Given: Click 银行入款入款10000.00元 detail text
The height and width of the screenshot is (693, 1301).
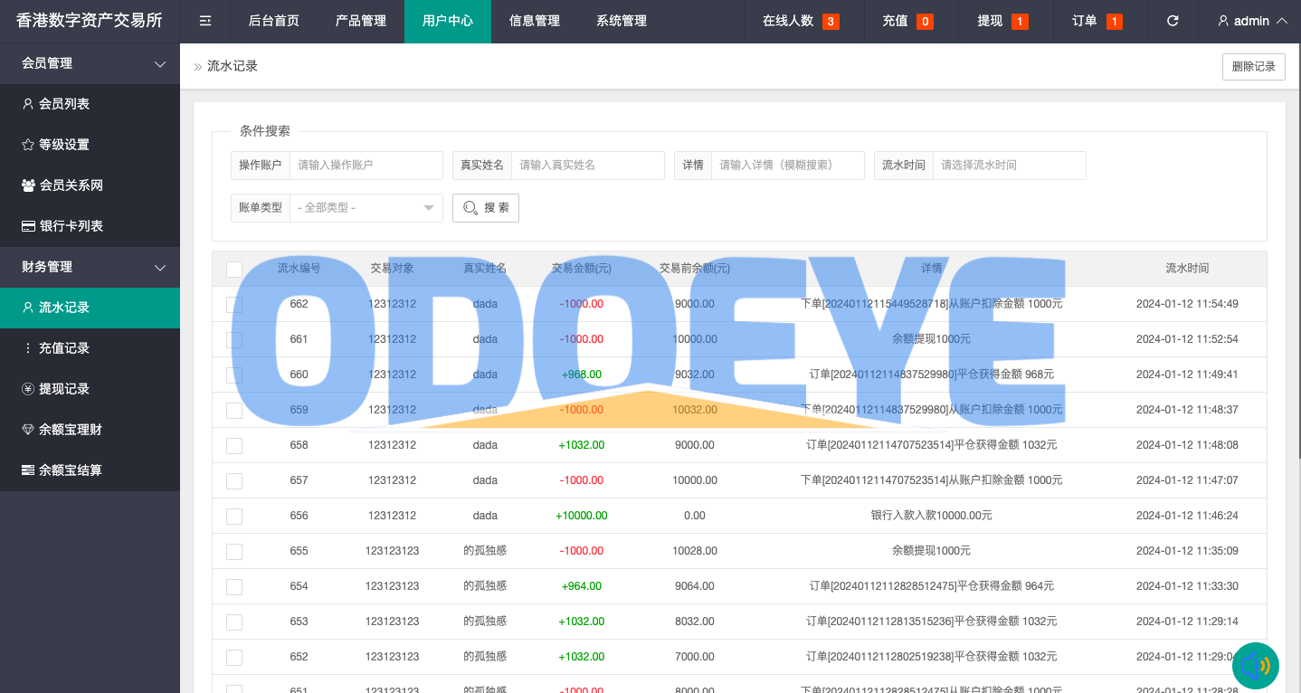Looking at the screenshot, I should [x=932, y=516].
